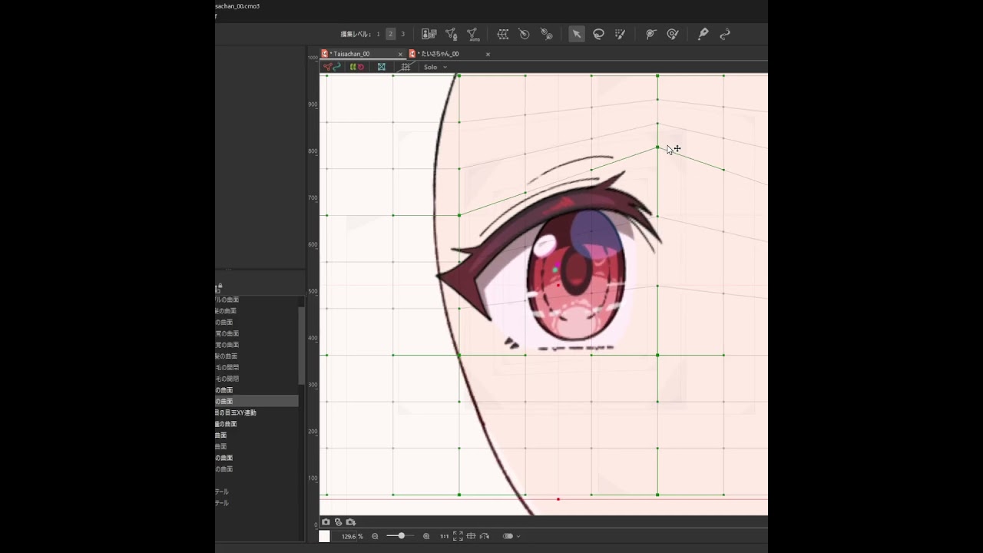Image resolution: width=983 pixels, height=553 pixels.
Task: Toggle the display switch at canvas bottom
Action: tap(508, 536)
